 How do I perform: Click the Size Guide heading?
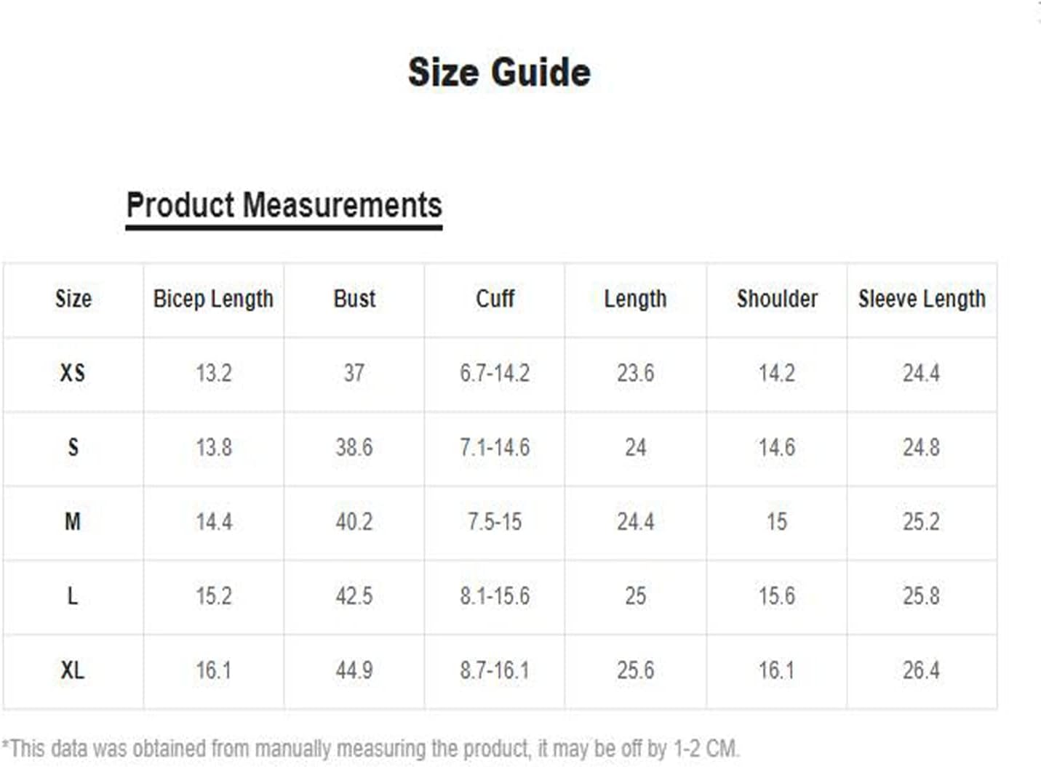(499, 73)
